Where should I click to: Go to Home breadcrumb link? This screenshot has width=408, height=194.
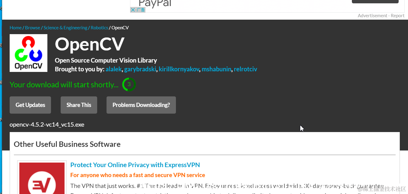click(15, 28)
